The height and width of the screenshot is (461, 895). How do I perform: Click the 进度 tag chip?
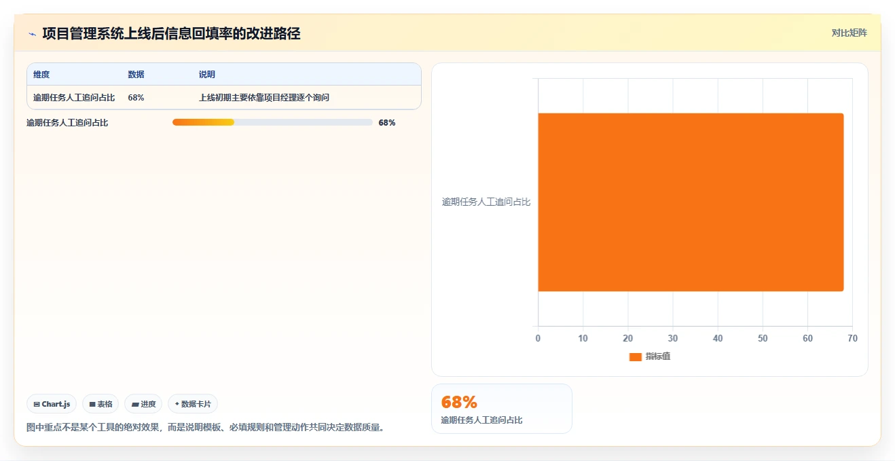click(143, 404)
